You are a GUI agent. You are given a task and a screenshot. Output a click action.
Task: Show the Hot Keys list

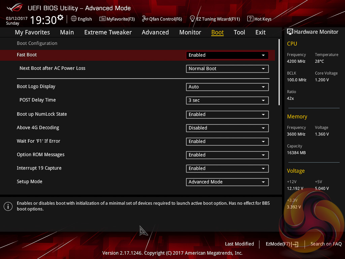coord(259,19)
